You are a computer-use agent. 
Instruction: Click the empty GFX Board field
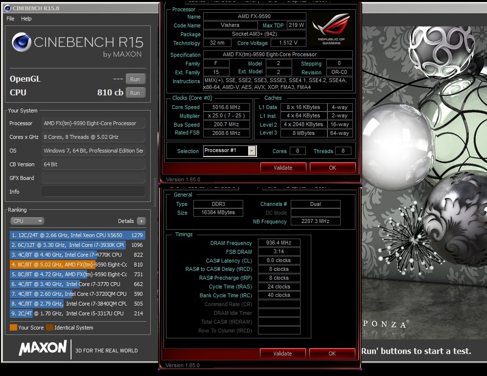pos(93,178)
